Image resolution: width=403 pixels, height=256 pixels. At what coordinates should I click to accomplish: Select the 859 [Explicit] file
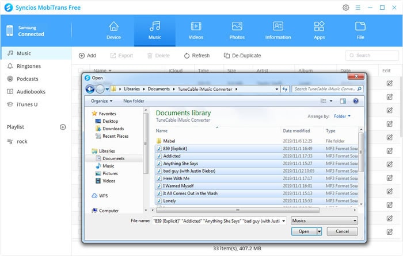(x=257, y=148)
